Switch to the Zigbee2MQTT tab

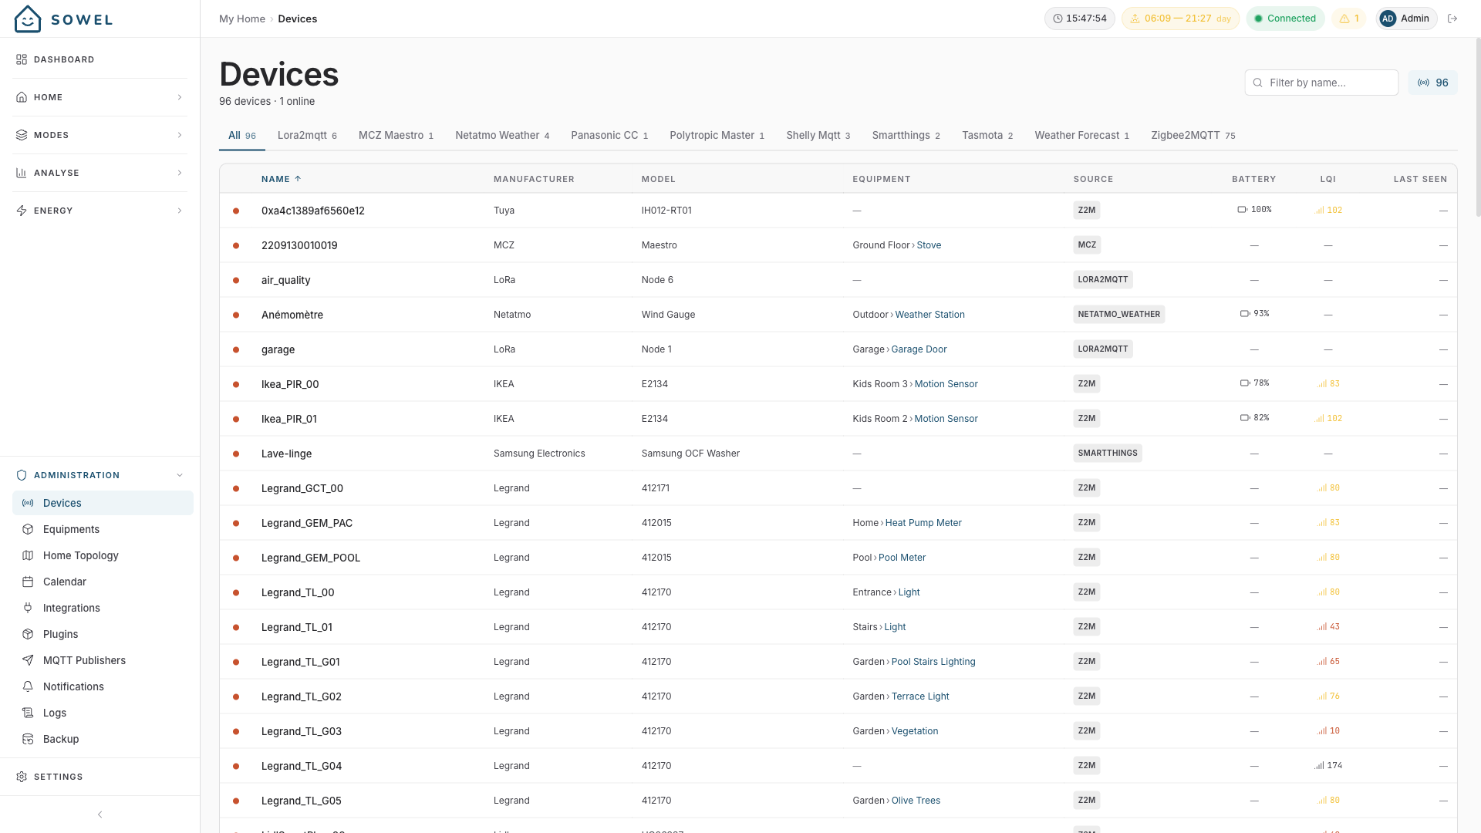pyautogui.click(x=1193, y=135)
